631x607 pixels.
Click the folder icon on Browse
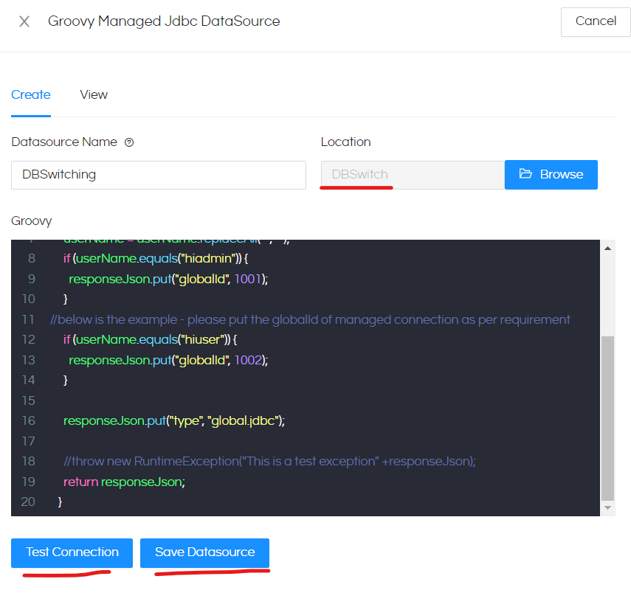525,174
